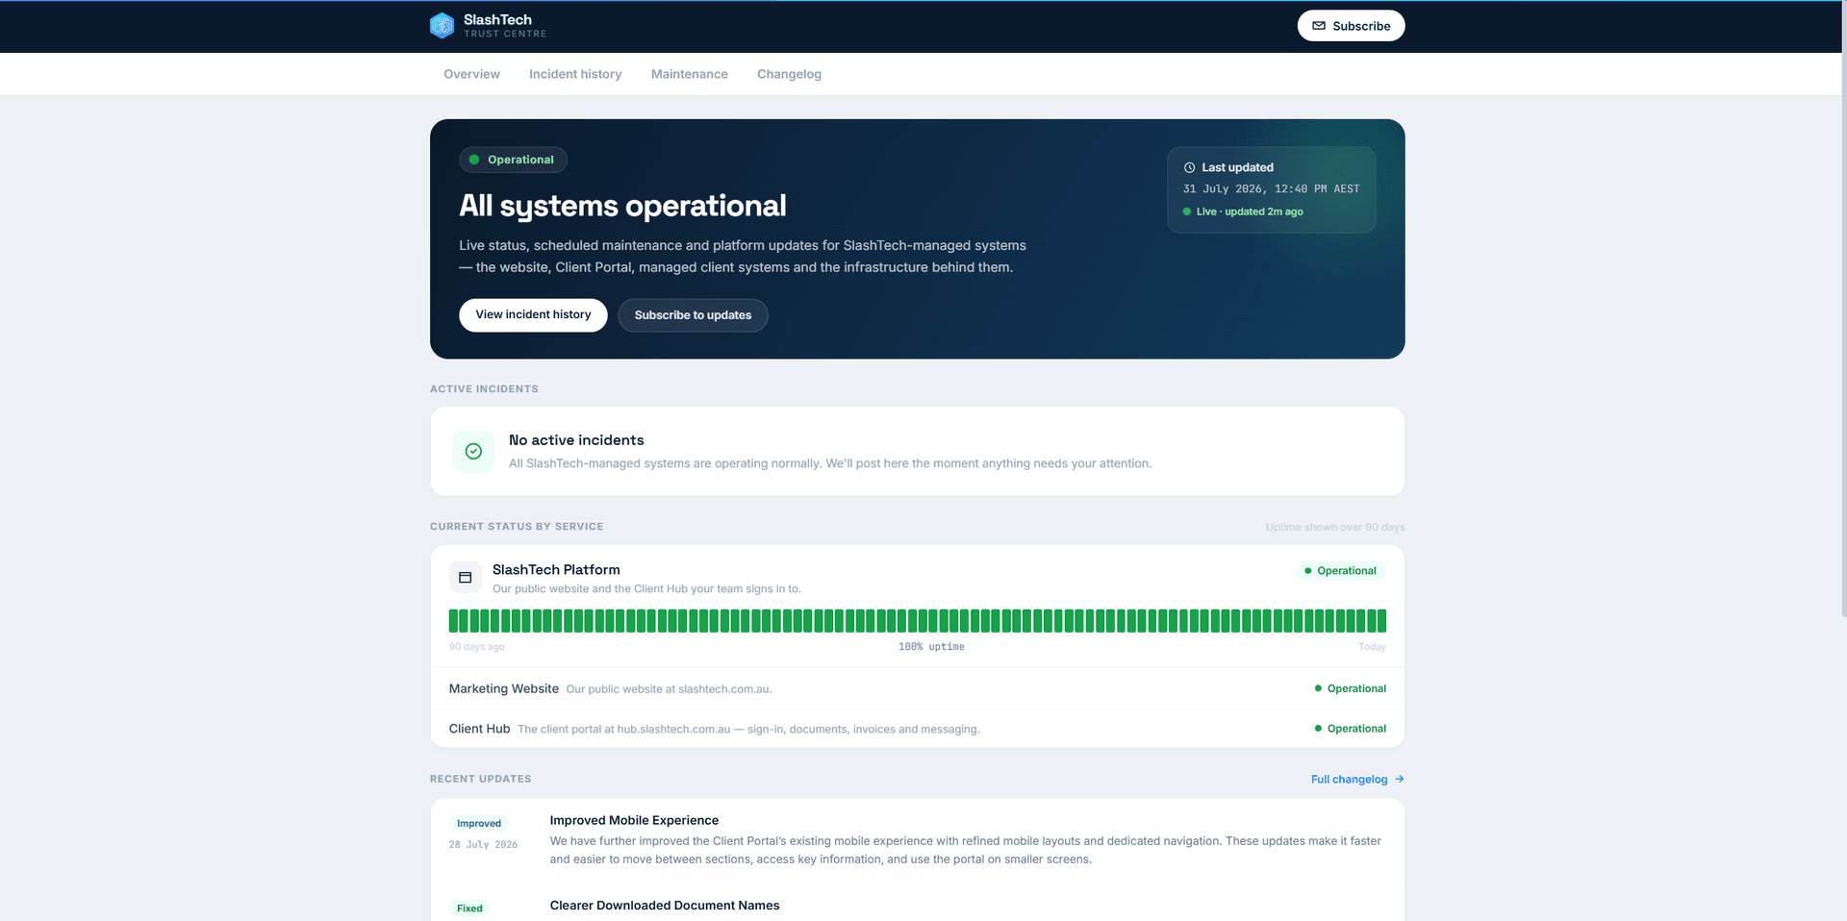This screenshot has width=1847, height=921.
Task: Click the "Improved Mobile Experience" update title
Action: click(634, 820)
